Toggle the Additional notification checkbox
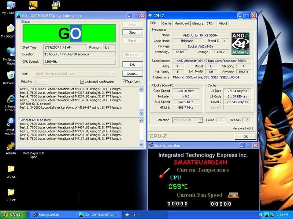This screenshot has width=293, height=219. pyautogui.click(x=82, y=81)
